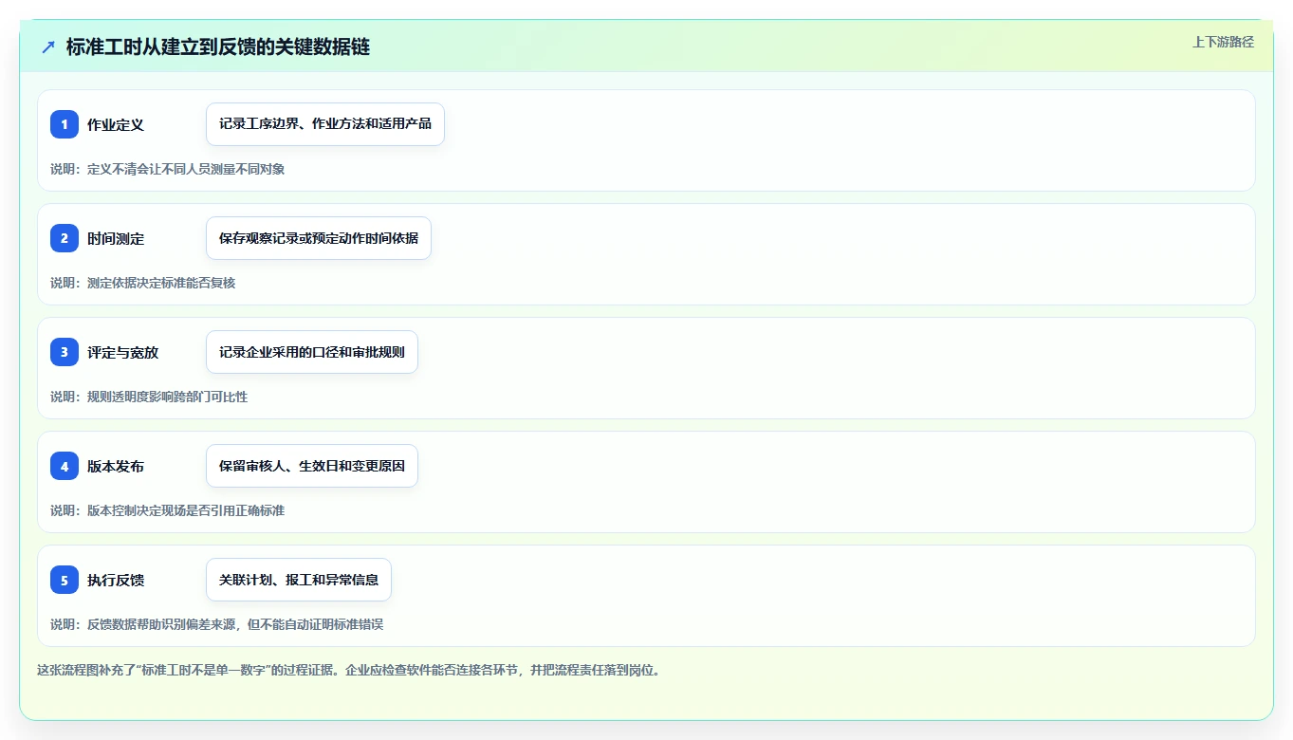The height and width of the screenshot is (740, 1293).
Task: Click the 作业定义 step label
Action: pos(116,124)
